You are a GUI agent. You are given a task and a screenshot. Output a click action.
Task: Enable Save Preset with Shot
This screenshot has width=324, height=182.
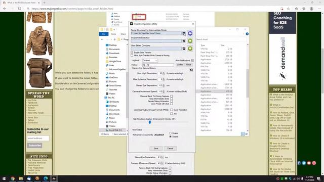[171, 104]
